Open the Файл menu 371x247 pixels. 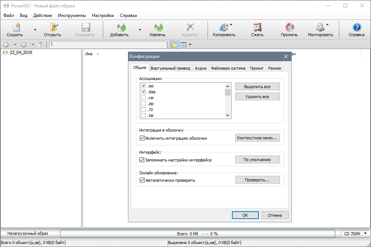(9, 15)
